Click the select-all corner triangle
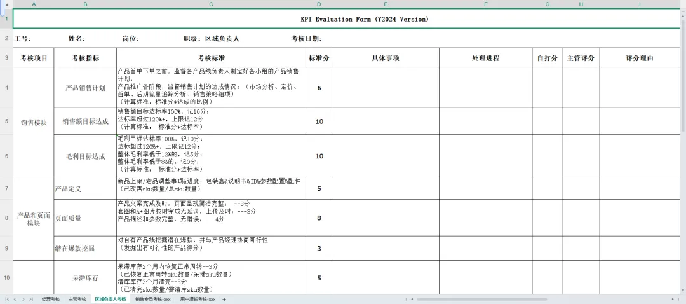 [6, 4]
